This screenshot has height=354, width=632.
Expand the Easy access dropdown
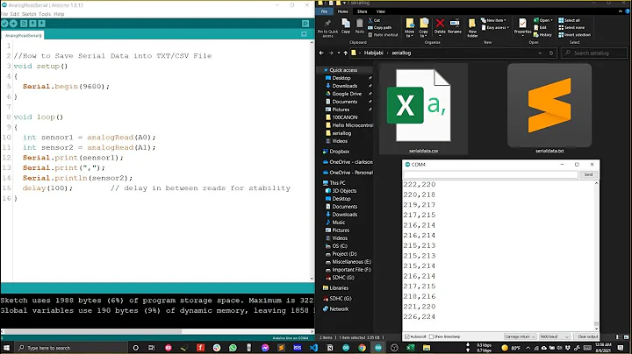coord(495,27)
